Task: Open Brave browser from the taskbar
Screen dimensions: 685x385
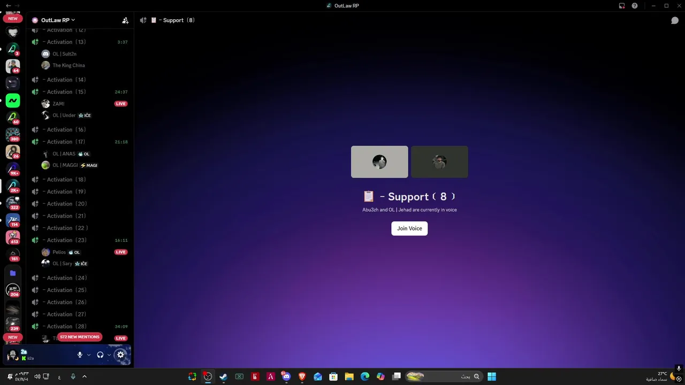Action: click(302, 376)
